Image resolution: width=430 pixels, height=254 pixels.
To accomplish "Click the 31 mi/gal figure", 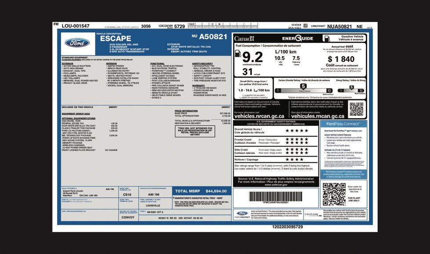I will pos(248,72).
